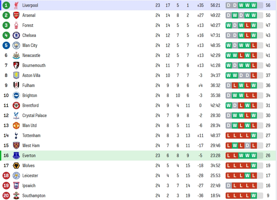Image resolution: width=277 pixels, height=200 pixels.
Task: Open Crystal Palace team name
Action: pyautogui.click(x=34, y=115)
